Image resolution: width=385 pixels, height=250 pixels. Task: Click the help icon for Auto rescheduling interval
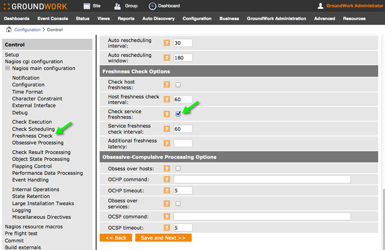point(167,43)
